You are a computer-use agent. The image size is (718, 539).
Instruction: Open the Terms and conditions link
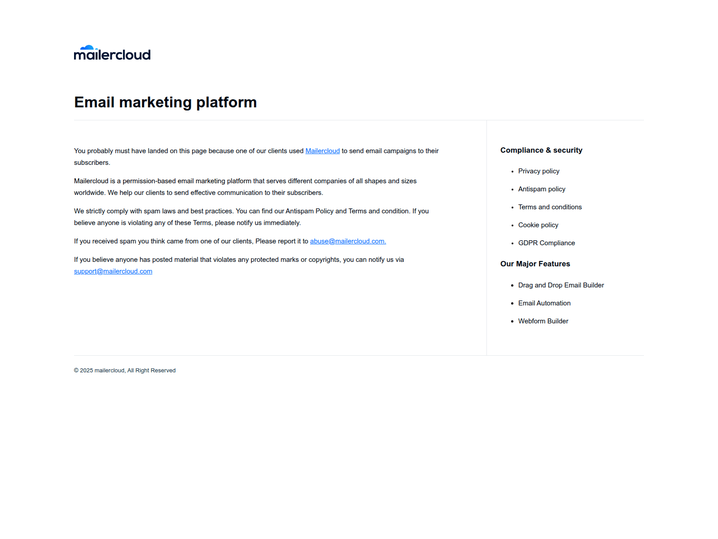coord(550,207)
